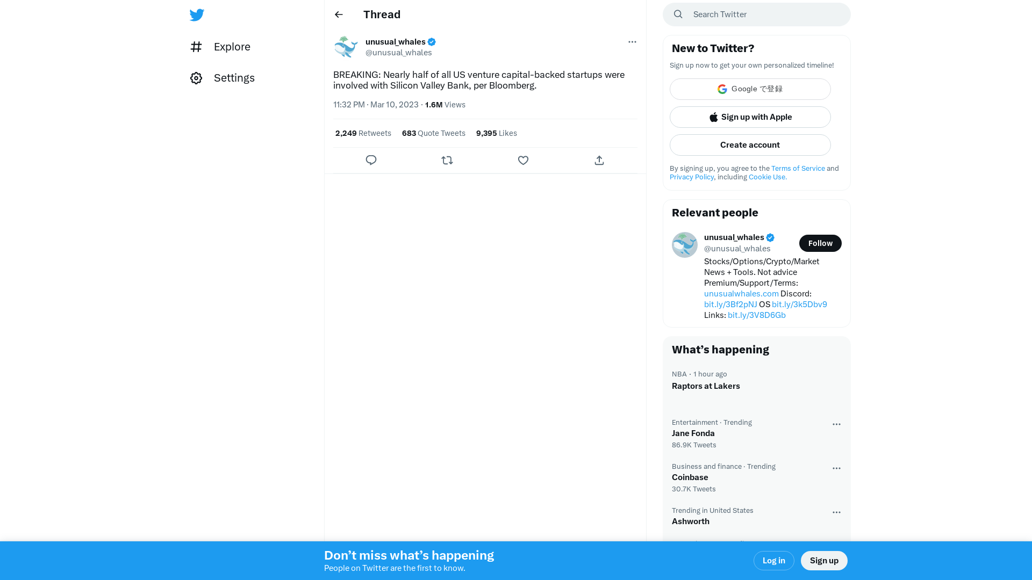Click the like heart icon
1032x580 pixels.
(x=523, y=160)
